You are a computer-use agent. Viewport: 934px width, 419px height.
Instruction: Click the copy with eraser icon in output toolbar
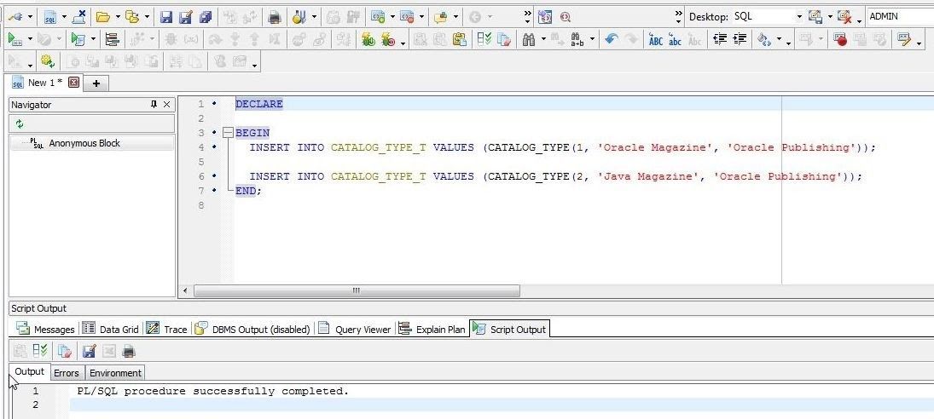click(x=64, y=351)
